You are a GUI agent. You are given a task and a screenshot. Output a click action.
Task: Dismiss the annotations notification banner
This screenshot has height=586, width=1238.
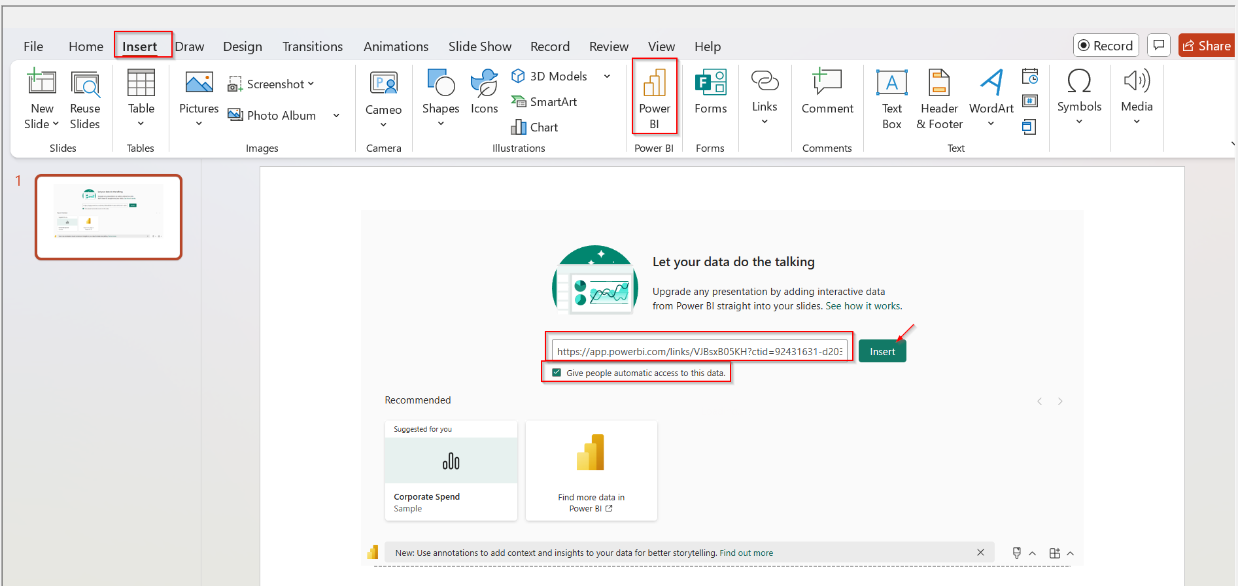coord(980,553)
